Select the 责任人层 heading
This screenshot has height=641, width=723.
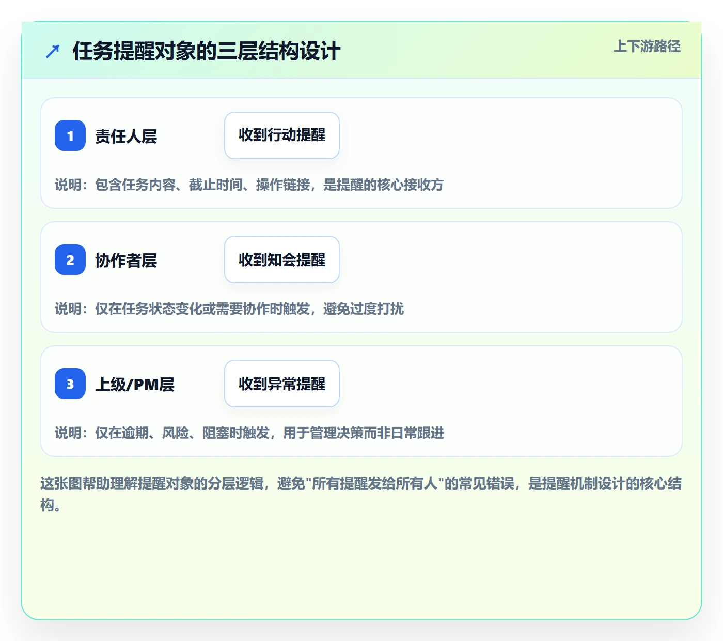126,136
